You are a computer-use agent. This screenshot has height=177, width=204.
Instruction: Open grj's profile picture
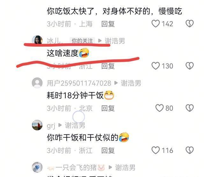[37, 125]
